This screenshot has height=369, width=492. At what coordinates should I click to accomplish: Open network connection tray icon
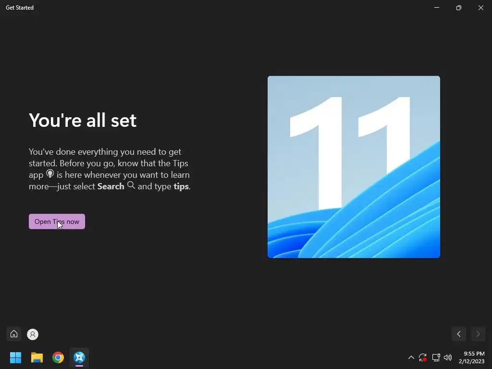[x=436, y=357]
